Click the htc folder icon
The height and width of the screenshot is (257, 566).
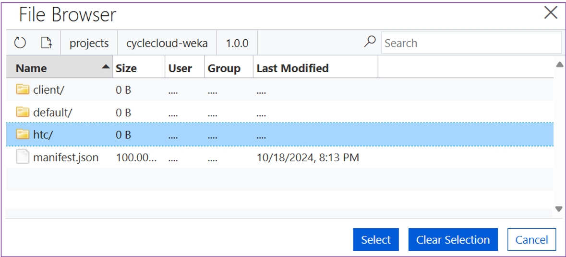pos(23,134)
